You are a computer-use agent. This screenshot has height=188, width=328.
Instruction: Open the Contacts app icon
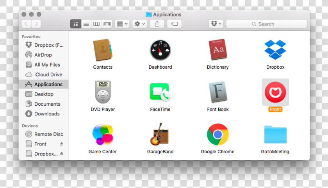103,50
